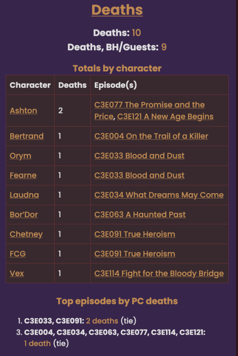
Task: Open the Deaths heading link
Action: (117, 10)
